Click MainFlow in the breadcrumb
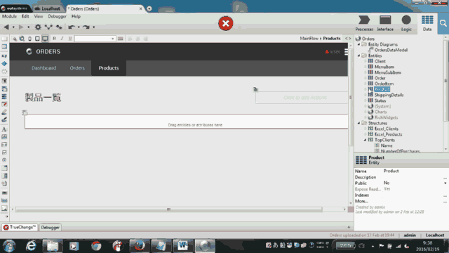This screenshot has width=449, height=253. coord(309,39)
